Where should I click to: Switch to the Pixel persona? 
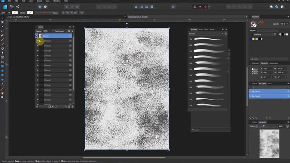pyautogui.click(x=12, y=7)
